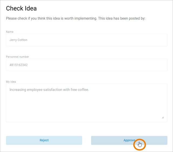Click the word "Jerry" in Name field

click(x=13, y=40)
